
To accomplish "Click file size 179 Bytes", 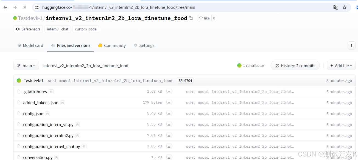I will 152,102.
